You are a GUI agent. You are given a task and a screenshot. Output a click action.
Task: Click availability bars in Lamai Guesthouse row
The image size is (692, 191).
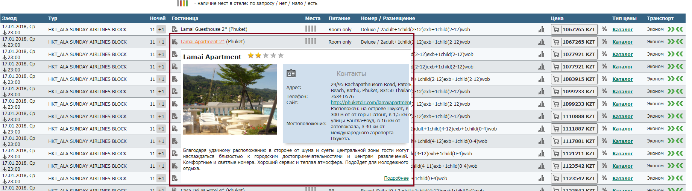(311, 29)
